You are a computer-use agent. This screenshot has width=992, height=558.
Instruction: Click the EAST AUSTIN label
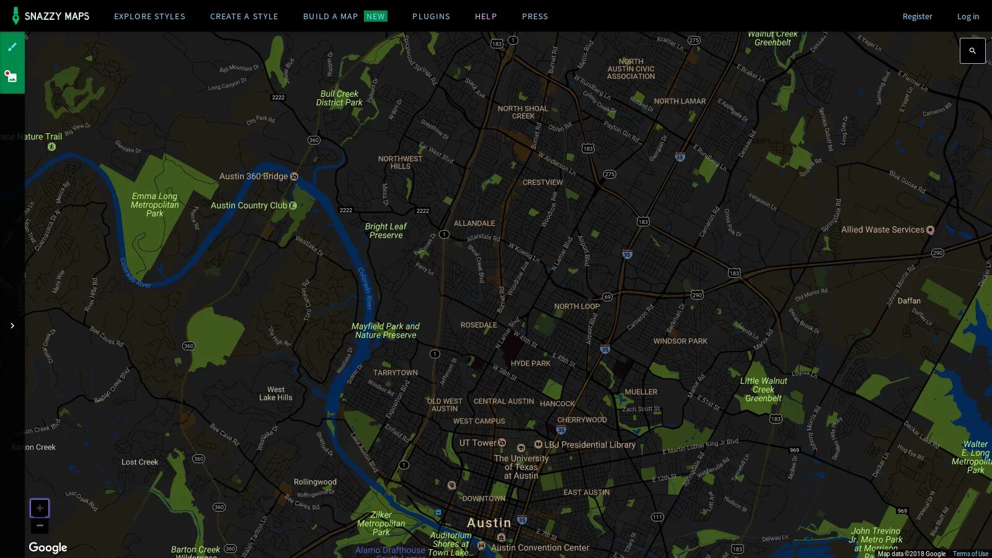587,492
